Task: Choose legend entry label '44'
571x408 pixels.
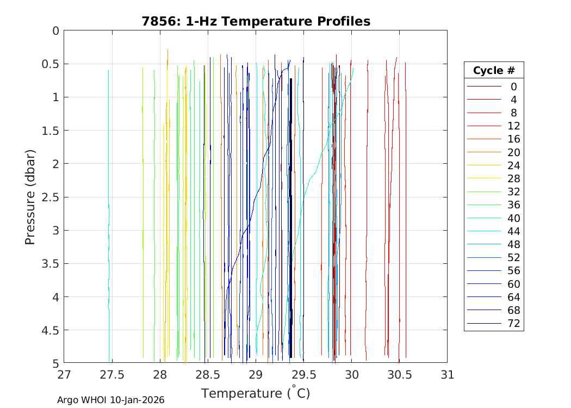Action: point(513,231)
